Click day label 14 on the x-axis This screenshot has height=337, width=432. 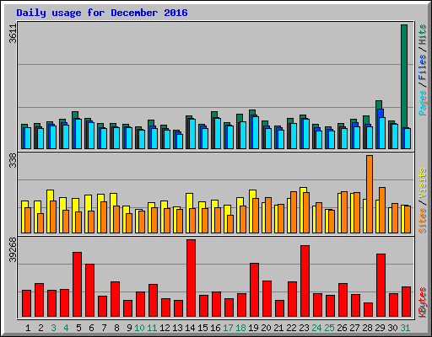pos(190,328)
